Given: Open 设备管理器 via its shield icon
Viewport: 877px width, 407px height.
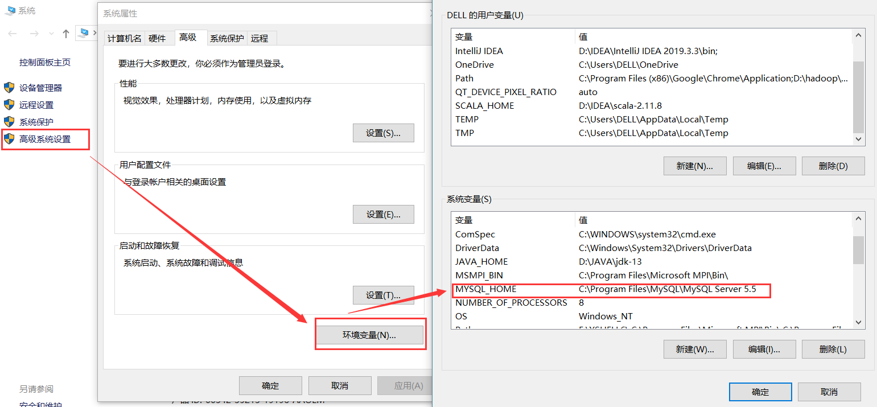Looking at the screenshot, I should pos(9,87).
